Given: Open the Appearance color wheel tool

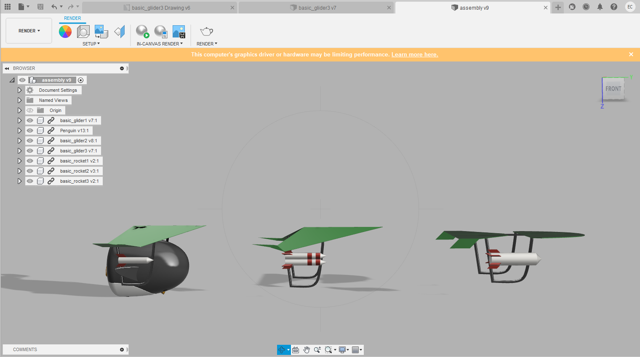Looking at the screenshot, I should pos(65,32).
